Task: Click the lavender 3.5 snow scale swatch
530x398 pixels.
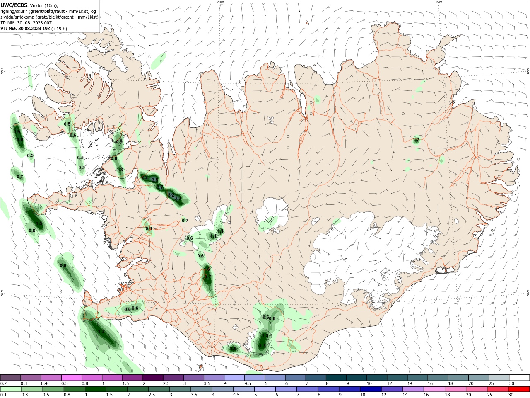Action: (214, 378)
